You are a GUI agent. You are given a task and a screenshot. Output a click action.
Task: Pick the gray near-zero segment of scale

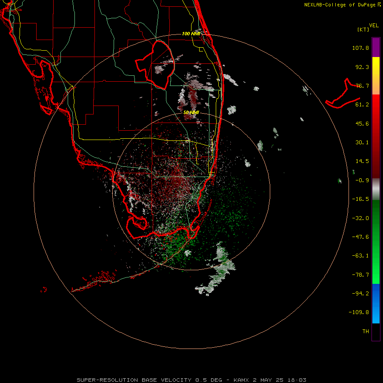pos(376,189)
